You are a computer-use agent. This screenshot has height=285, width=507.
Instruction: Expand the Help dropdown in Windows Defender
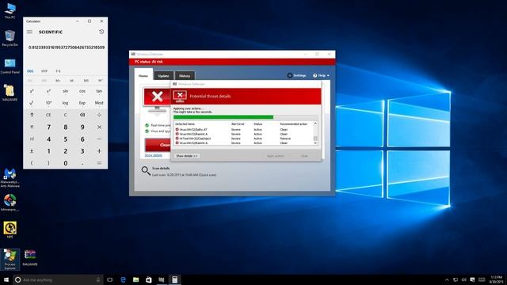(x=321, y=75)
